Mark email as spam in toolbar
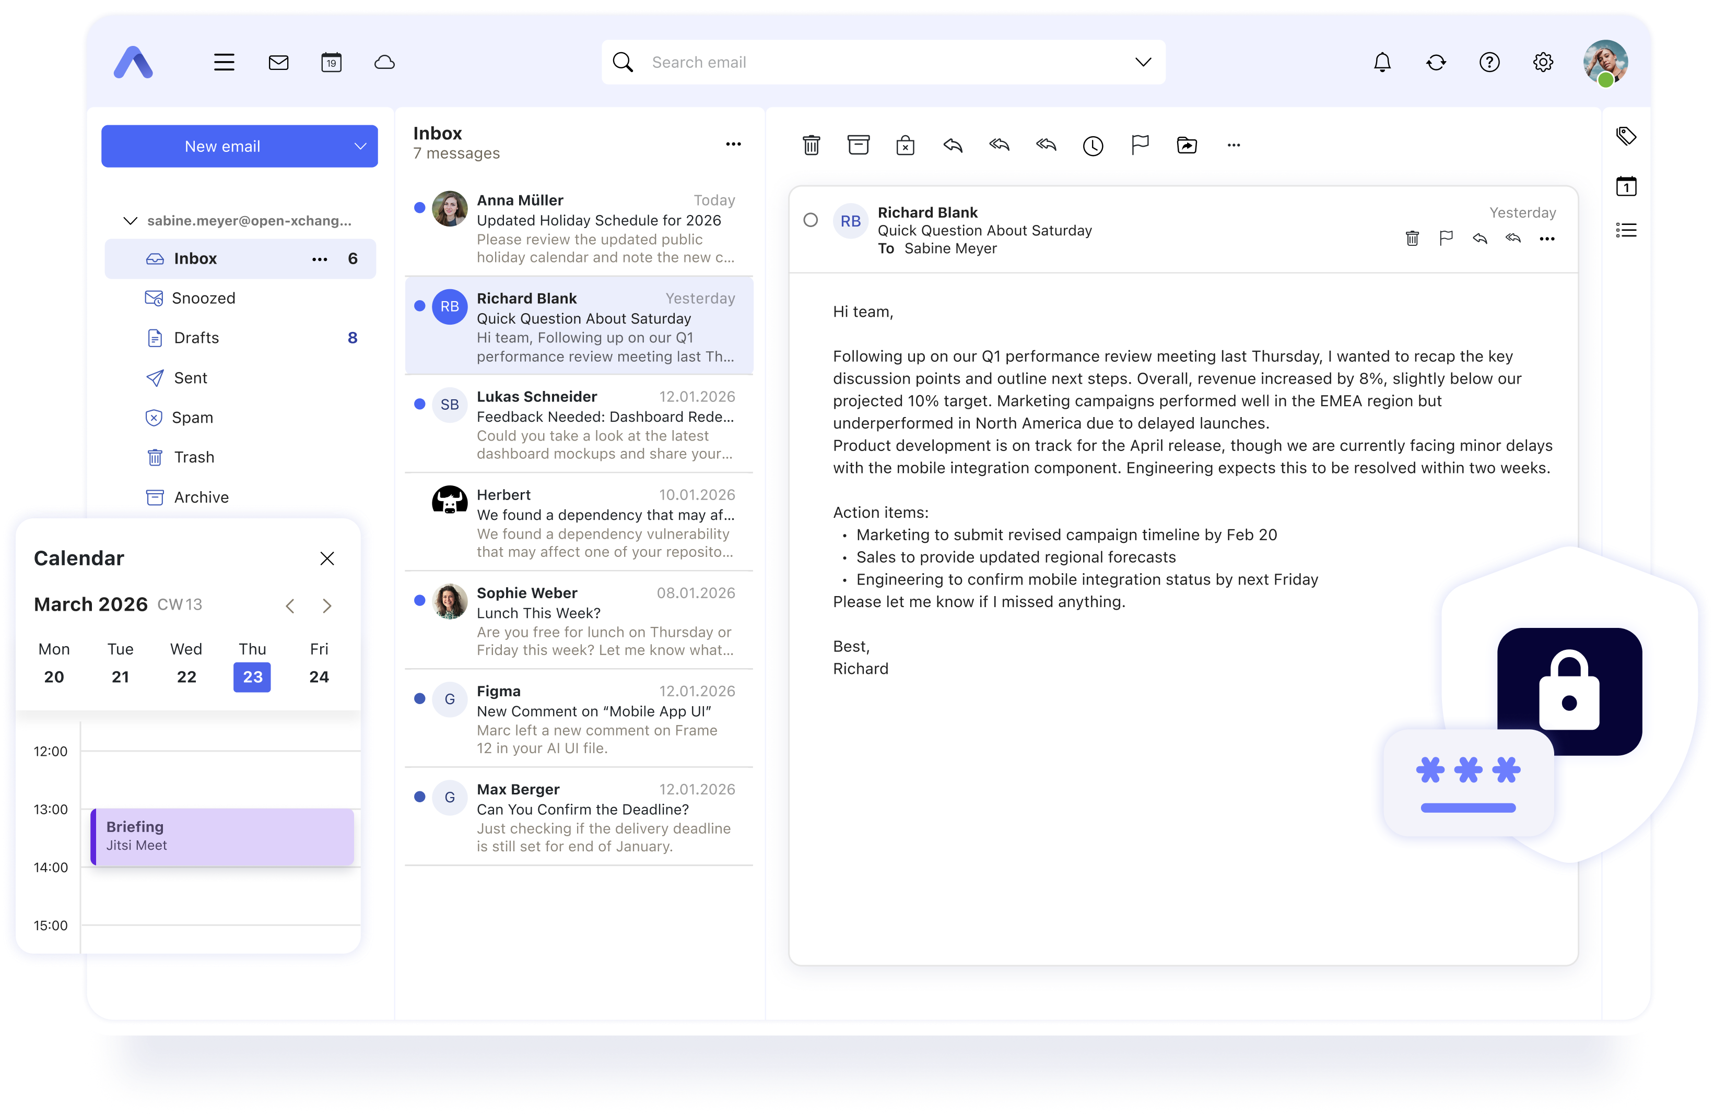 pos(905,146)
